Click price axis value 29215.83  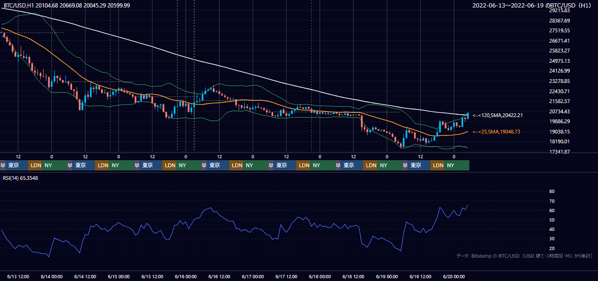(x=559, y=10)
